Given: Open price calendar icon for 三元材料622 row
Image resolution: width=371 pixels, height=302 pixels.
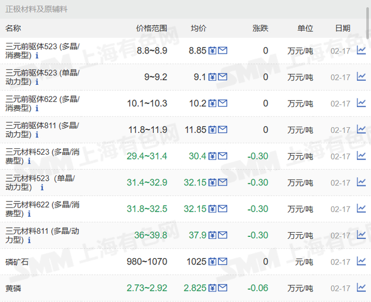Looking at the screenshot, I should click(212, 209).
